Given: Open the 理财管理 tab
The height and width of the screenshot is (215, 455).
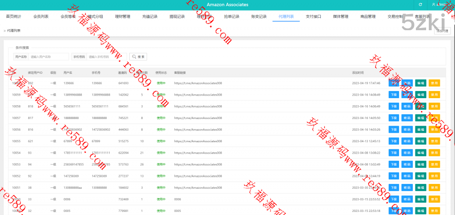Looking at the screenshot, I should tap(122, 17).
